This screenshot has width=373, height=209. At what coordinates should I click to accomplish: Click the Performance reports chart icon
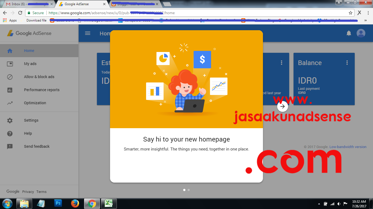pyautogui.click(x=10, y=90)
